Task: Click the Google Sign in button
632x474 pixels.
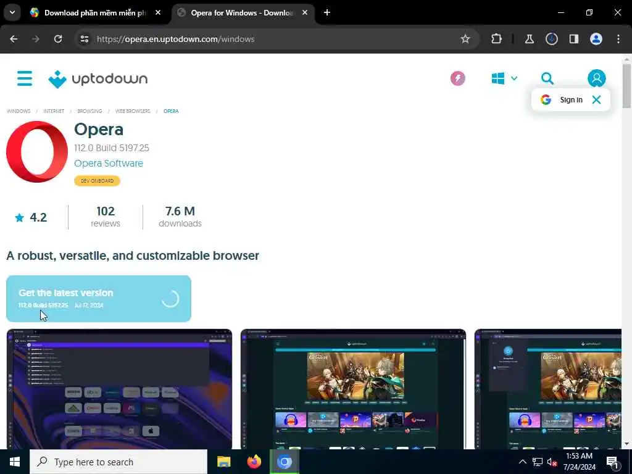Action: 562,99
